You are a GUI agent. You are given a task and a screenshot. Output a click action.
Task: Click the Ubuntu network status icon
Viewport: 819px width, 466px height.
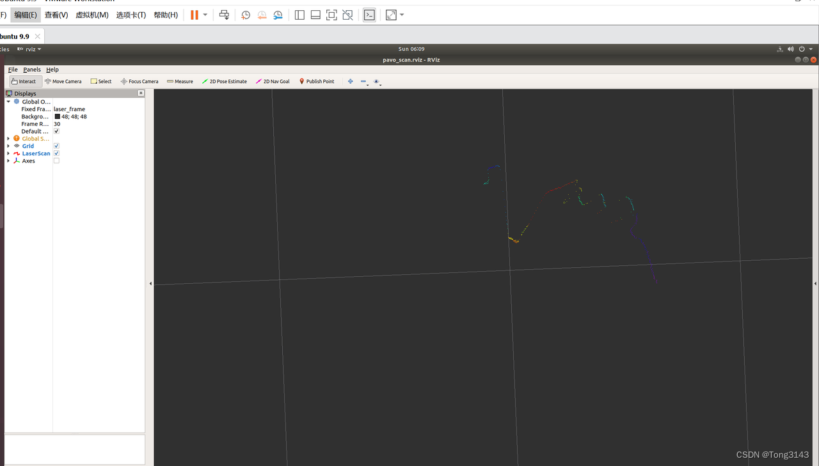(780, 49)
